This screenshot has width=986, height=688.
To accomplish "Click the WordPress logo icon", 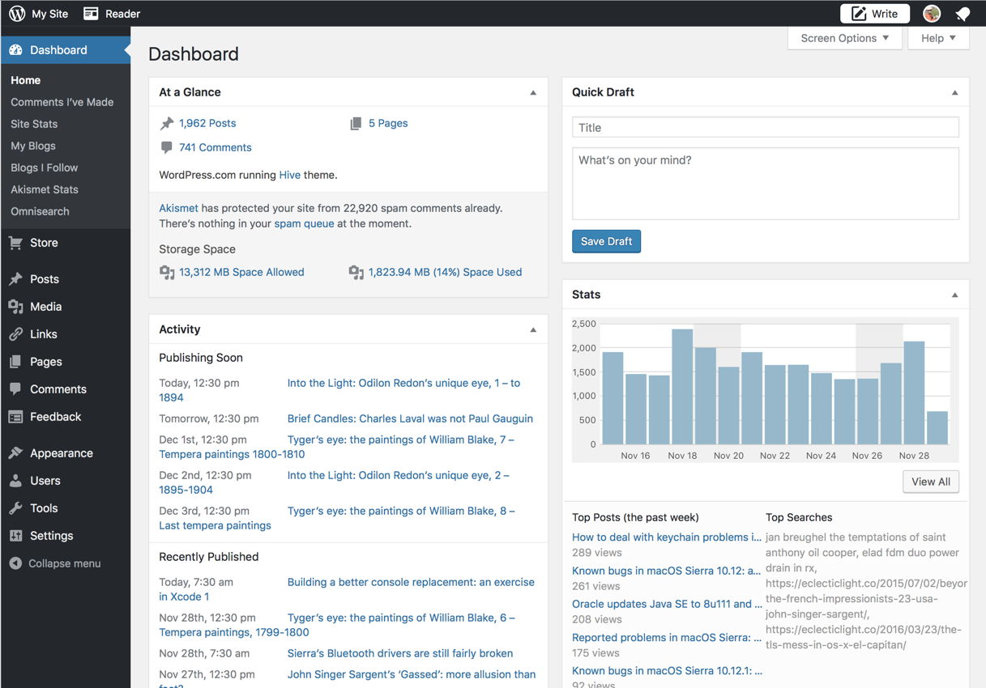I will coord(17,13).
